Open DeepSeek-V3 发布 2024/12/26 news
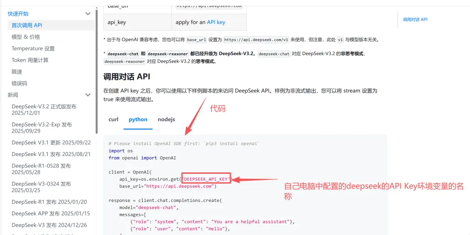 (50, 225)
